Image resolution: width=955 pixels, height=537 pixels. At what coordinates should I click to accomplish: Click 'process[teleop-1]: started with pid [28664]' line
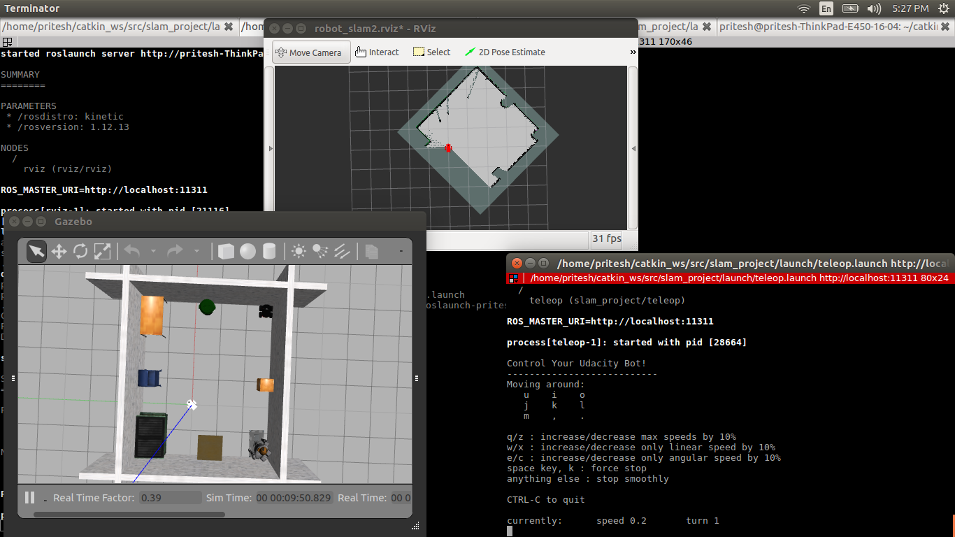point(627,343)
